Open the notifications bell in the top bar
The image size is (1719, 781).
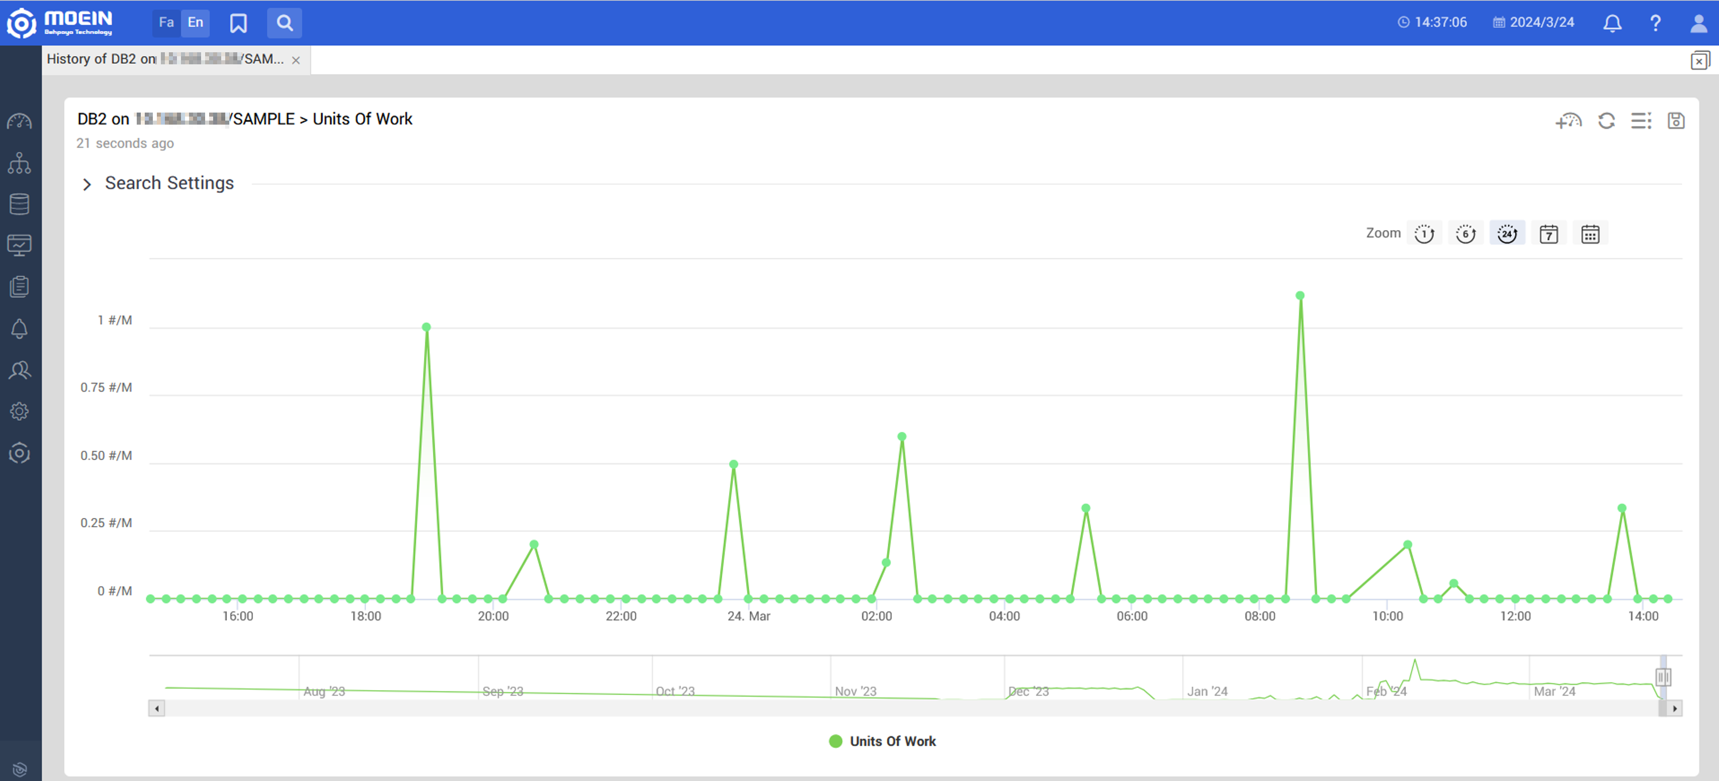pos(1612,24)
